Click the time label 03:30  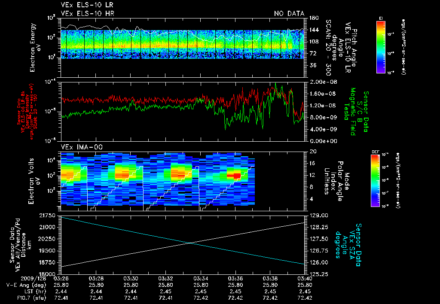131,279
